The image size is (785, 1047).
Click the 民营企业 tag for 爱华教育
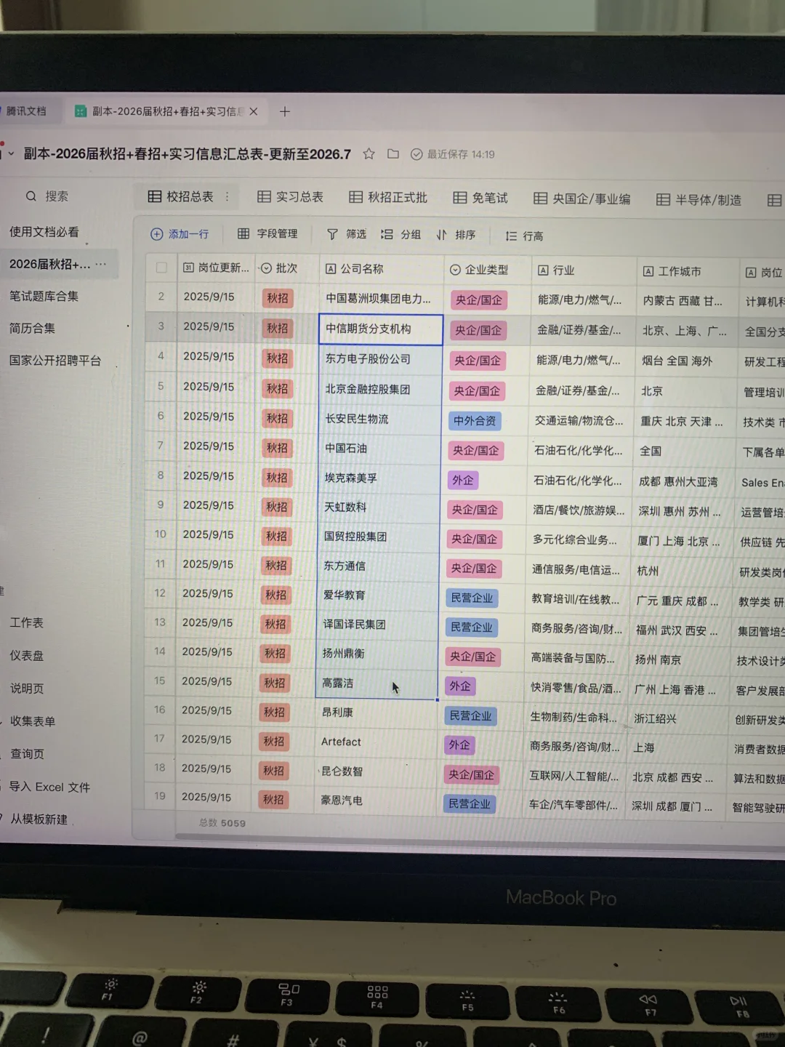click(471, 598)
